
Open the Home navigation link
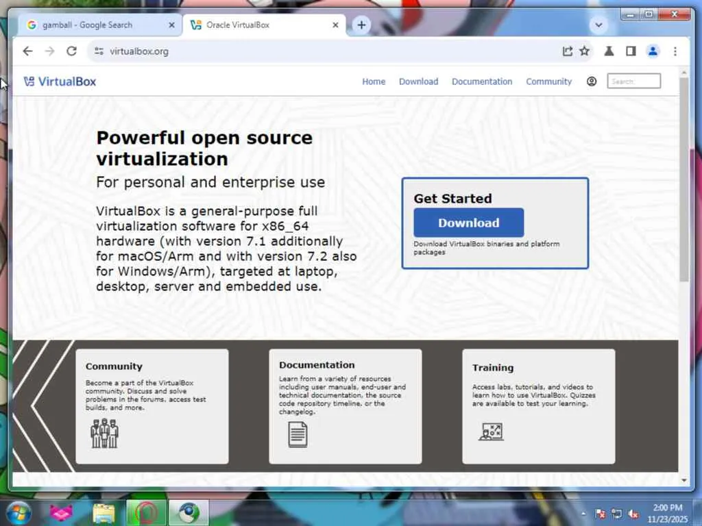[x=374, y=82]
